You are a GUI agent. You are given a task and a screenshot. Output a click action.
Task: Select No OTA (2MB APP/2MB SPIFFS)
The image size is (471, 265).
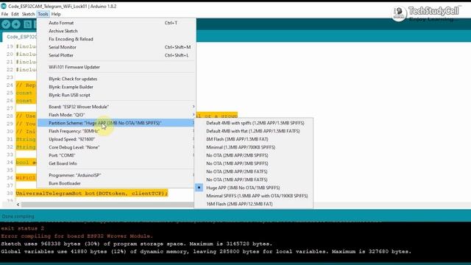(x=253, y=155)
